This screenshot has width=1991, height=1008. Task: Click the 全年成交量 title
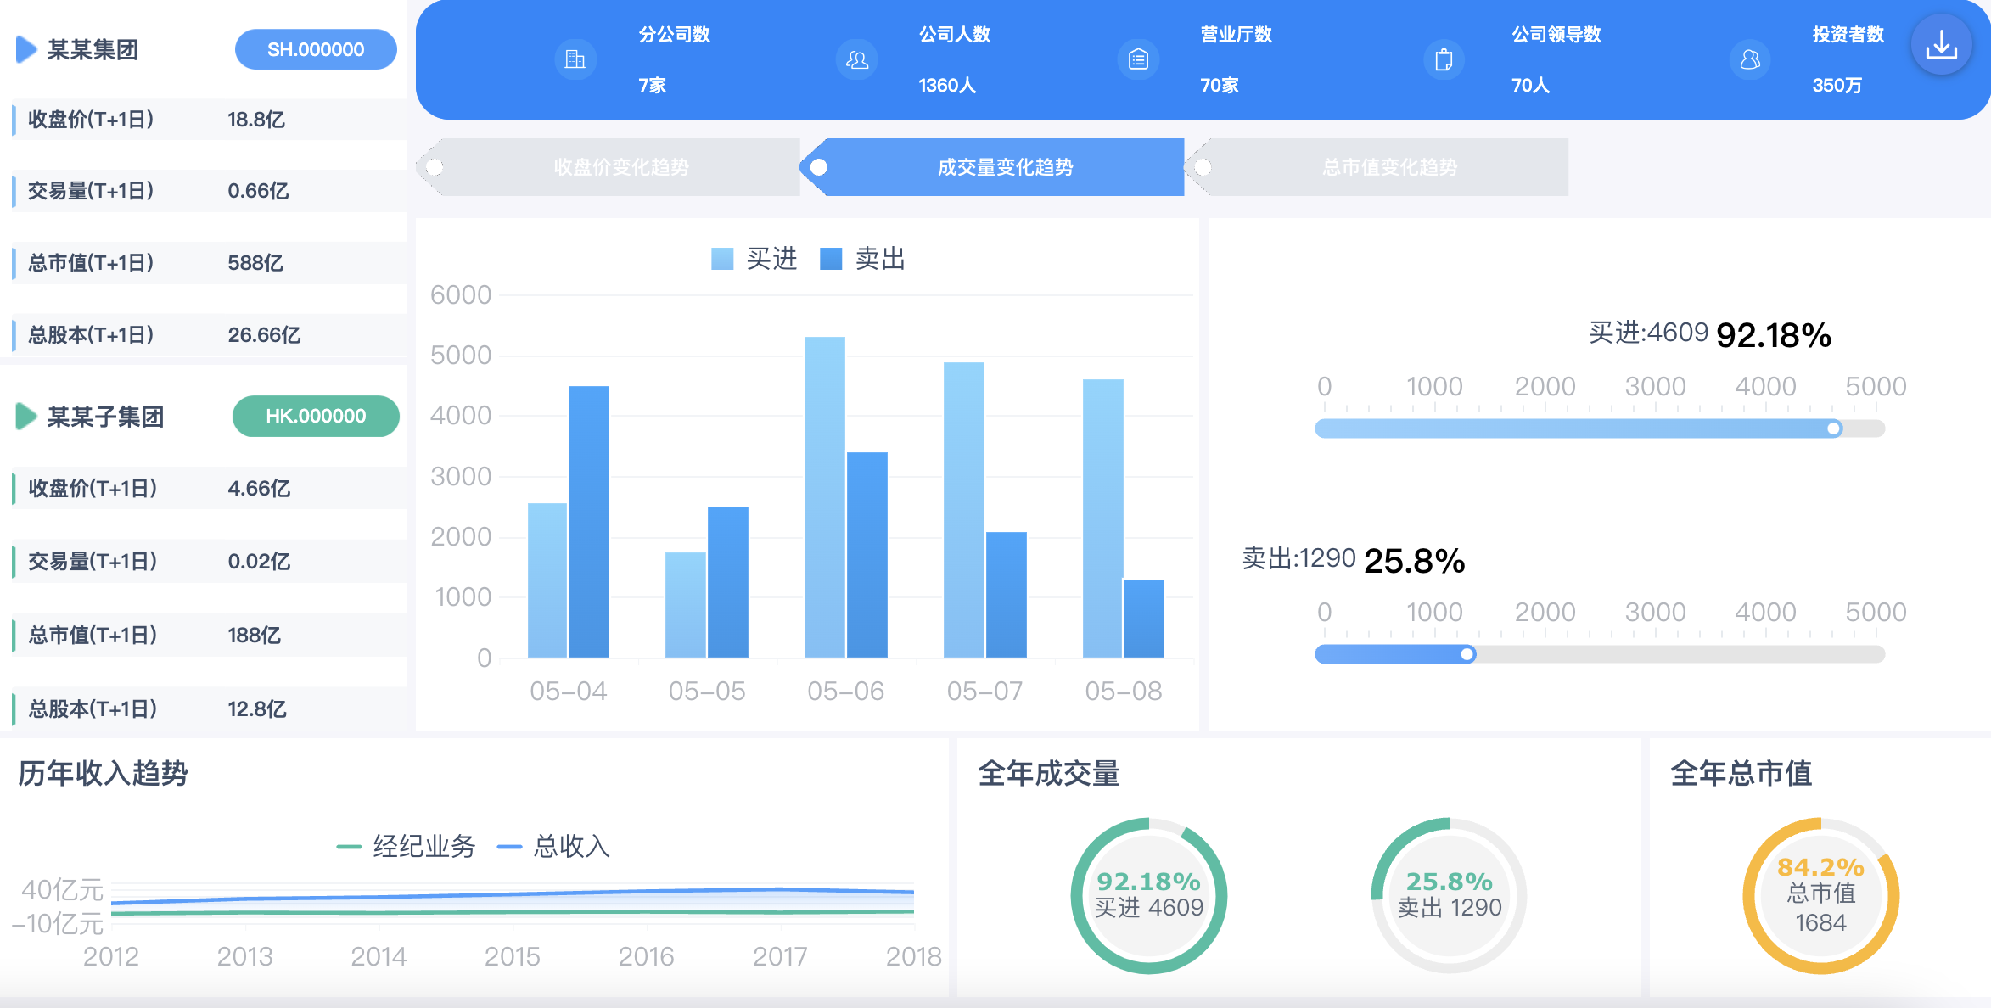tap(1049, 774)
